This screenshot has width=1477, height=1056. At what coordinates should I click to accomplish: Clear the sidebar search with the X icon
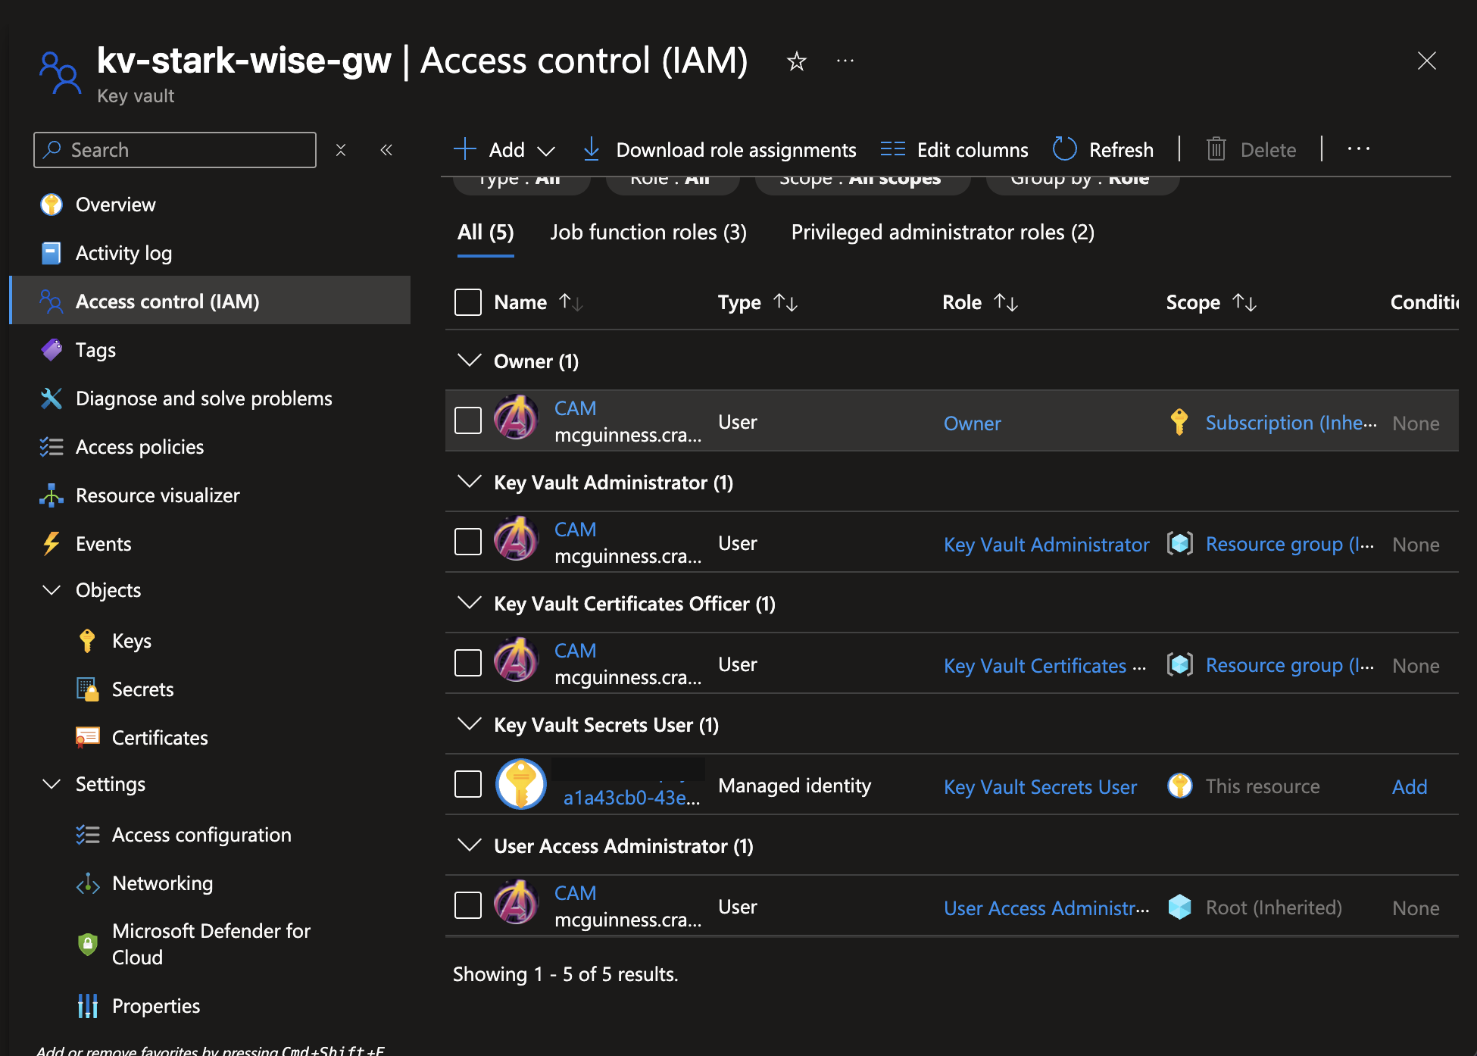point(341,150)
